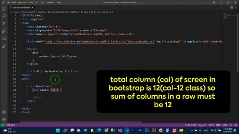Open the View menu

click(31, 3)
